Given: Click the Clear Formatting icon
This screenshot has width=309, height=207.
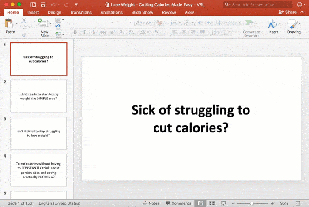Looking at the screenshot, I should point(159,23).
